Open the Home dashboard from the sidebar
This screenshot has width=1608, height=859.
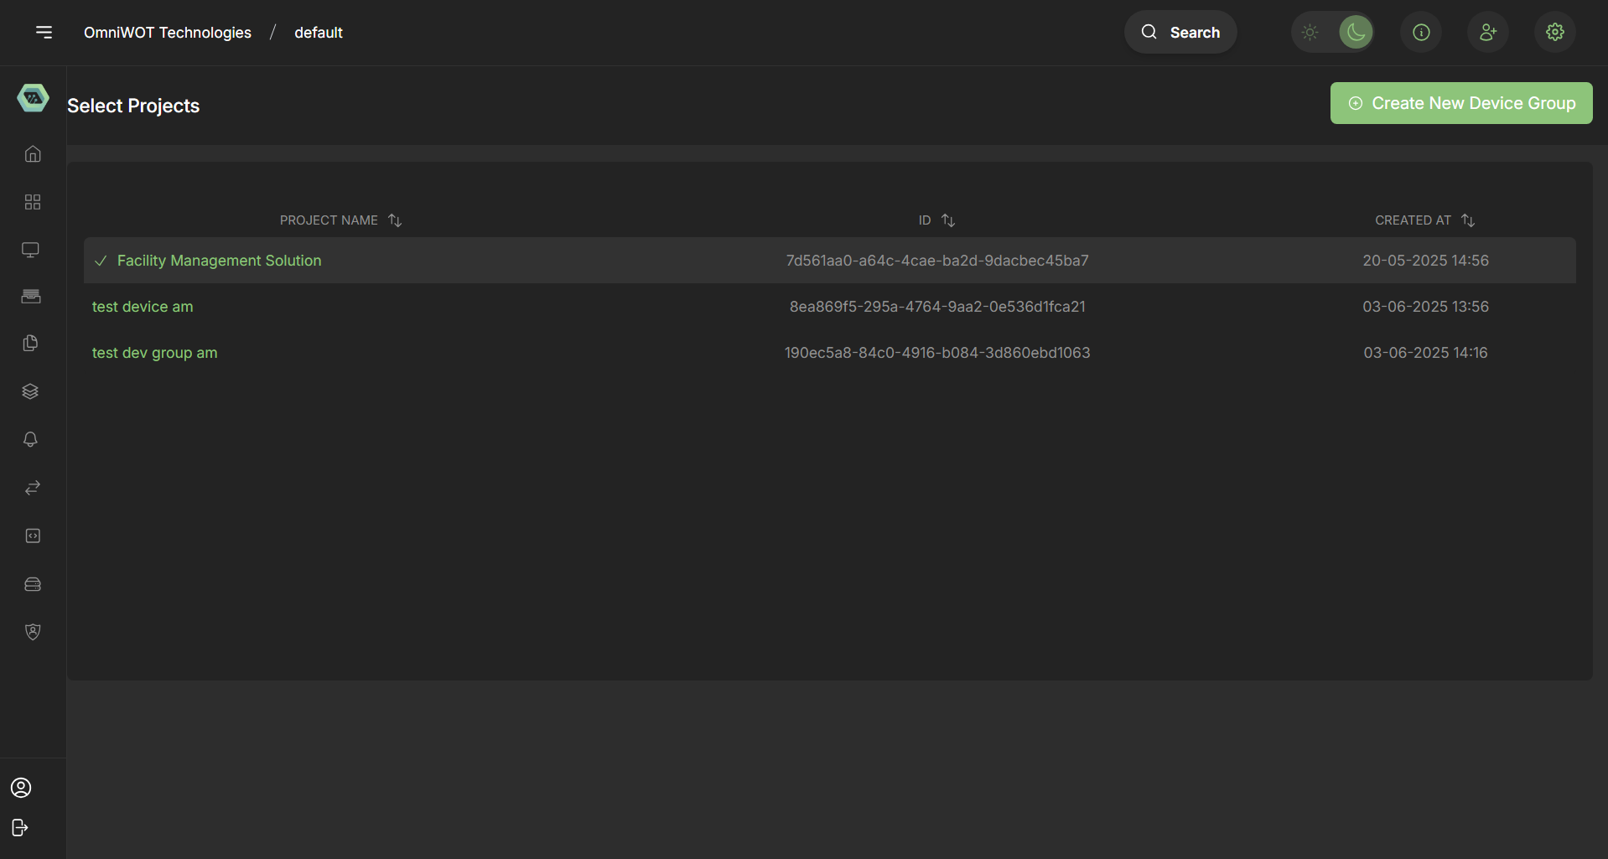pos(32,154)
